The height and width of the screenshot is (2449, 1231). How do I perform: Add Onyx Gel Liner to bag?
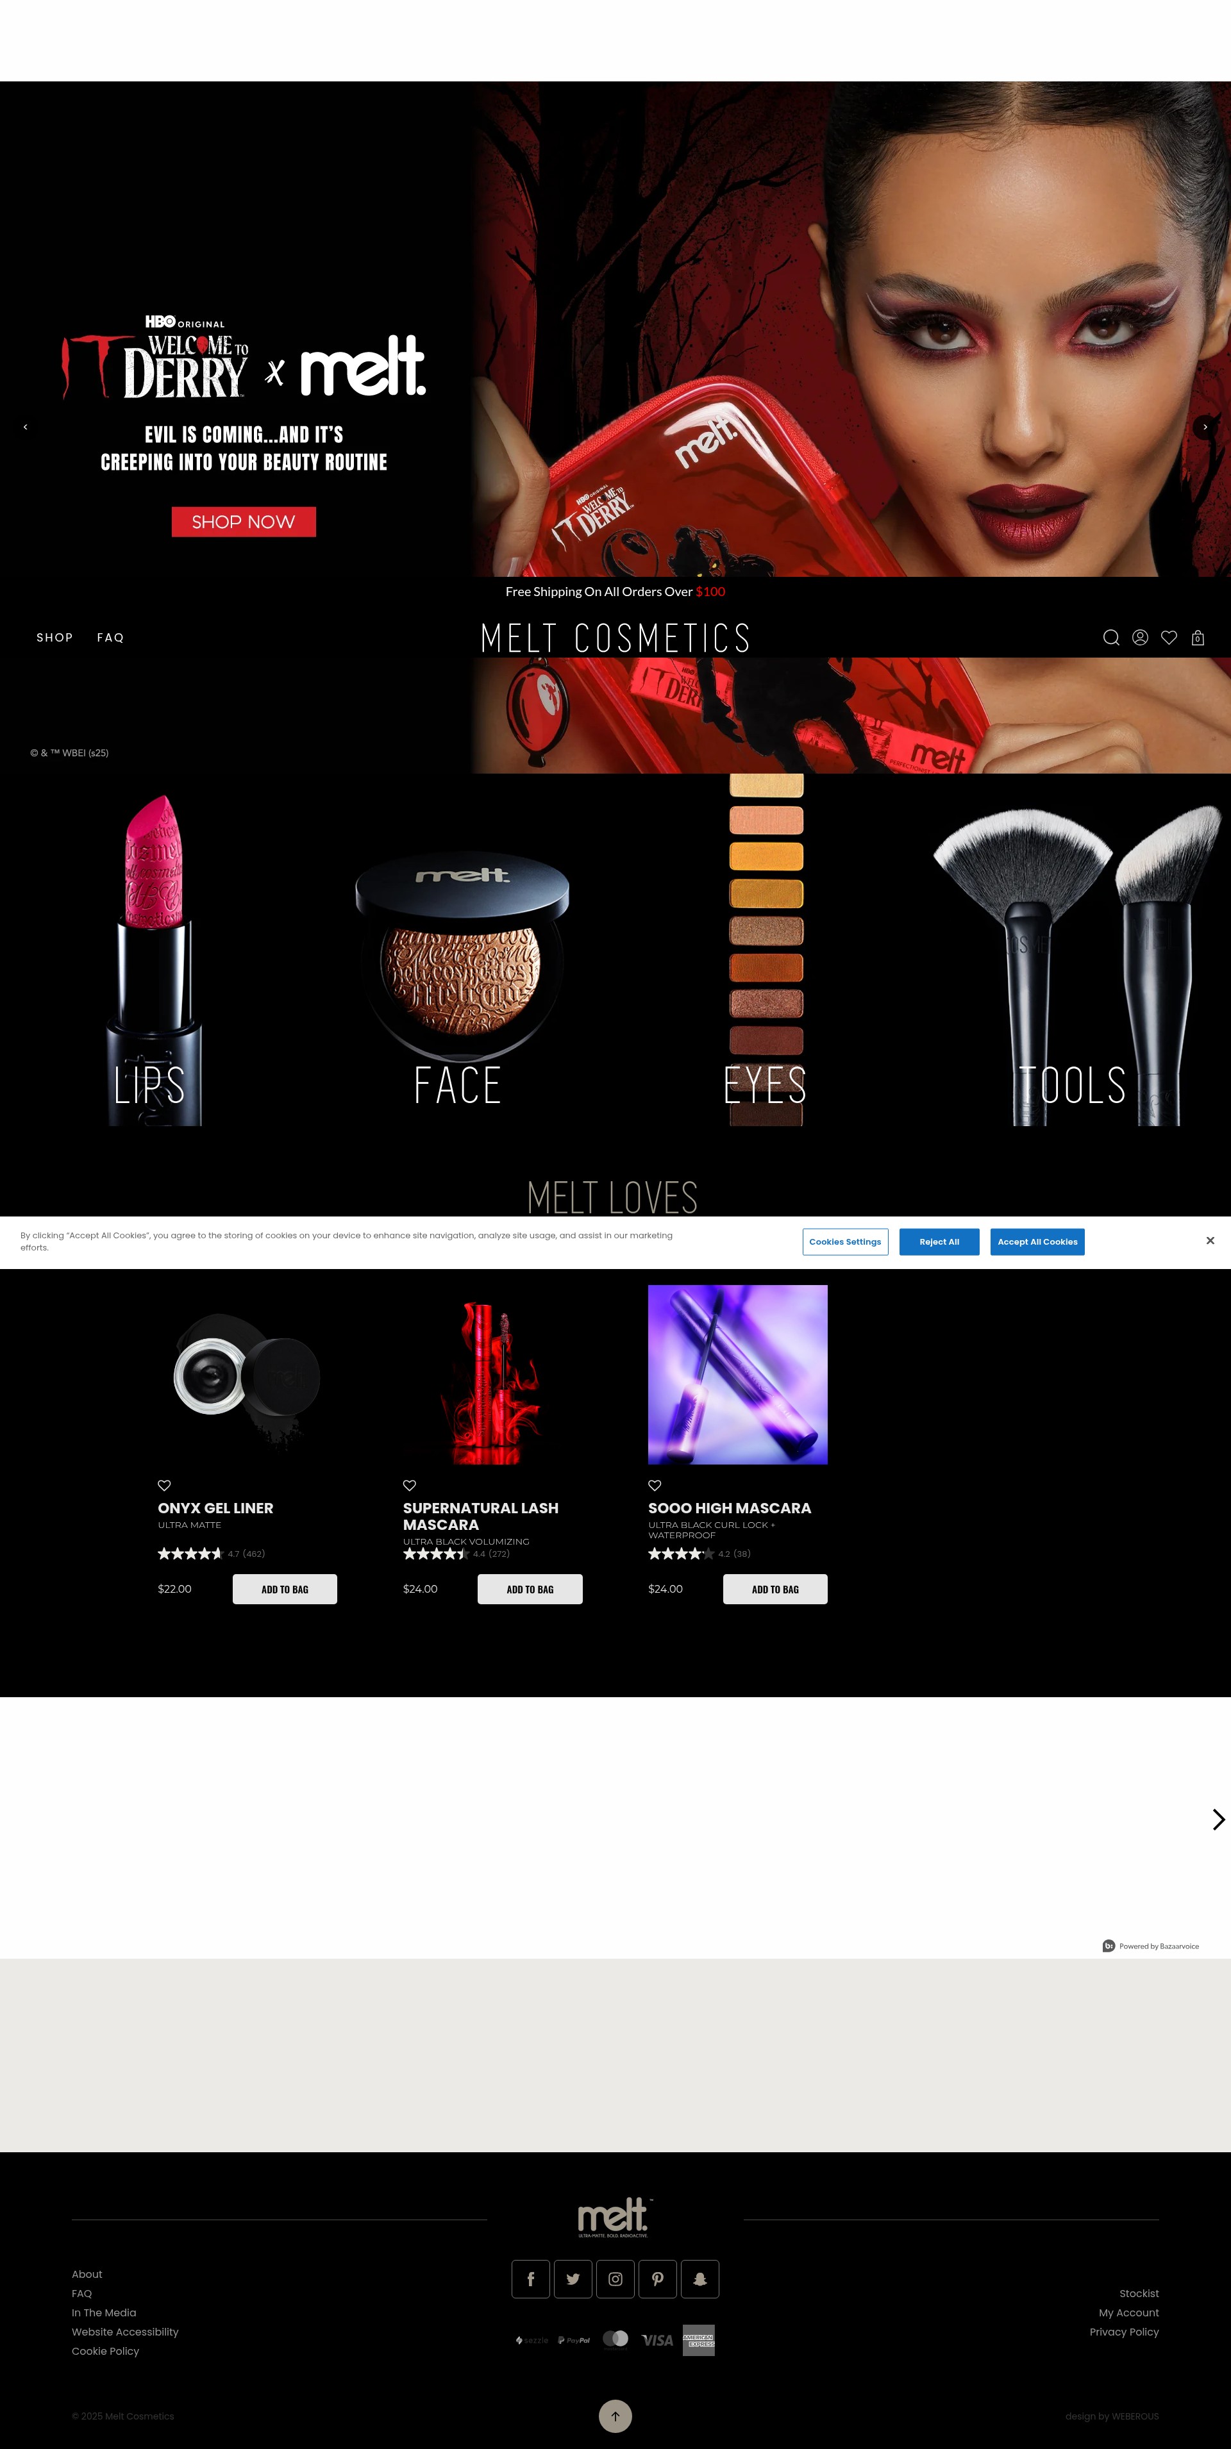tap(285, 1590)
